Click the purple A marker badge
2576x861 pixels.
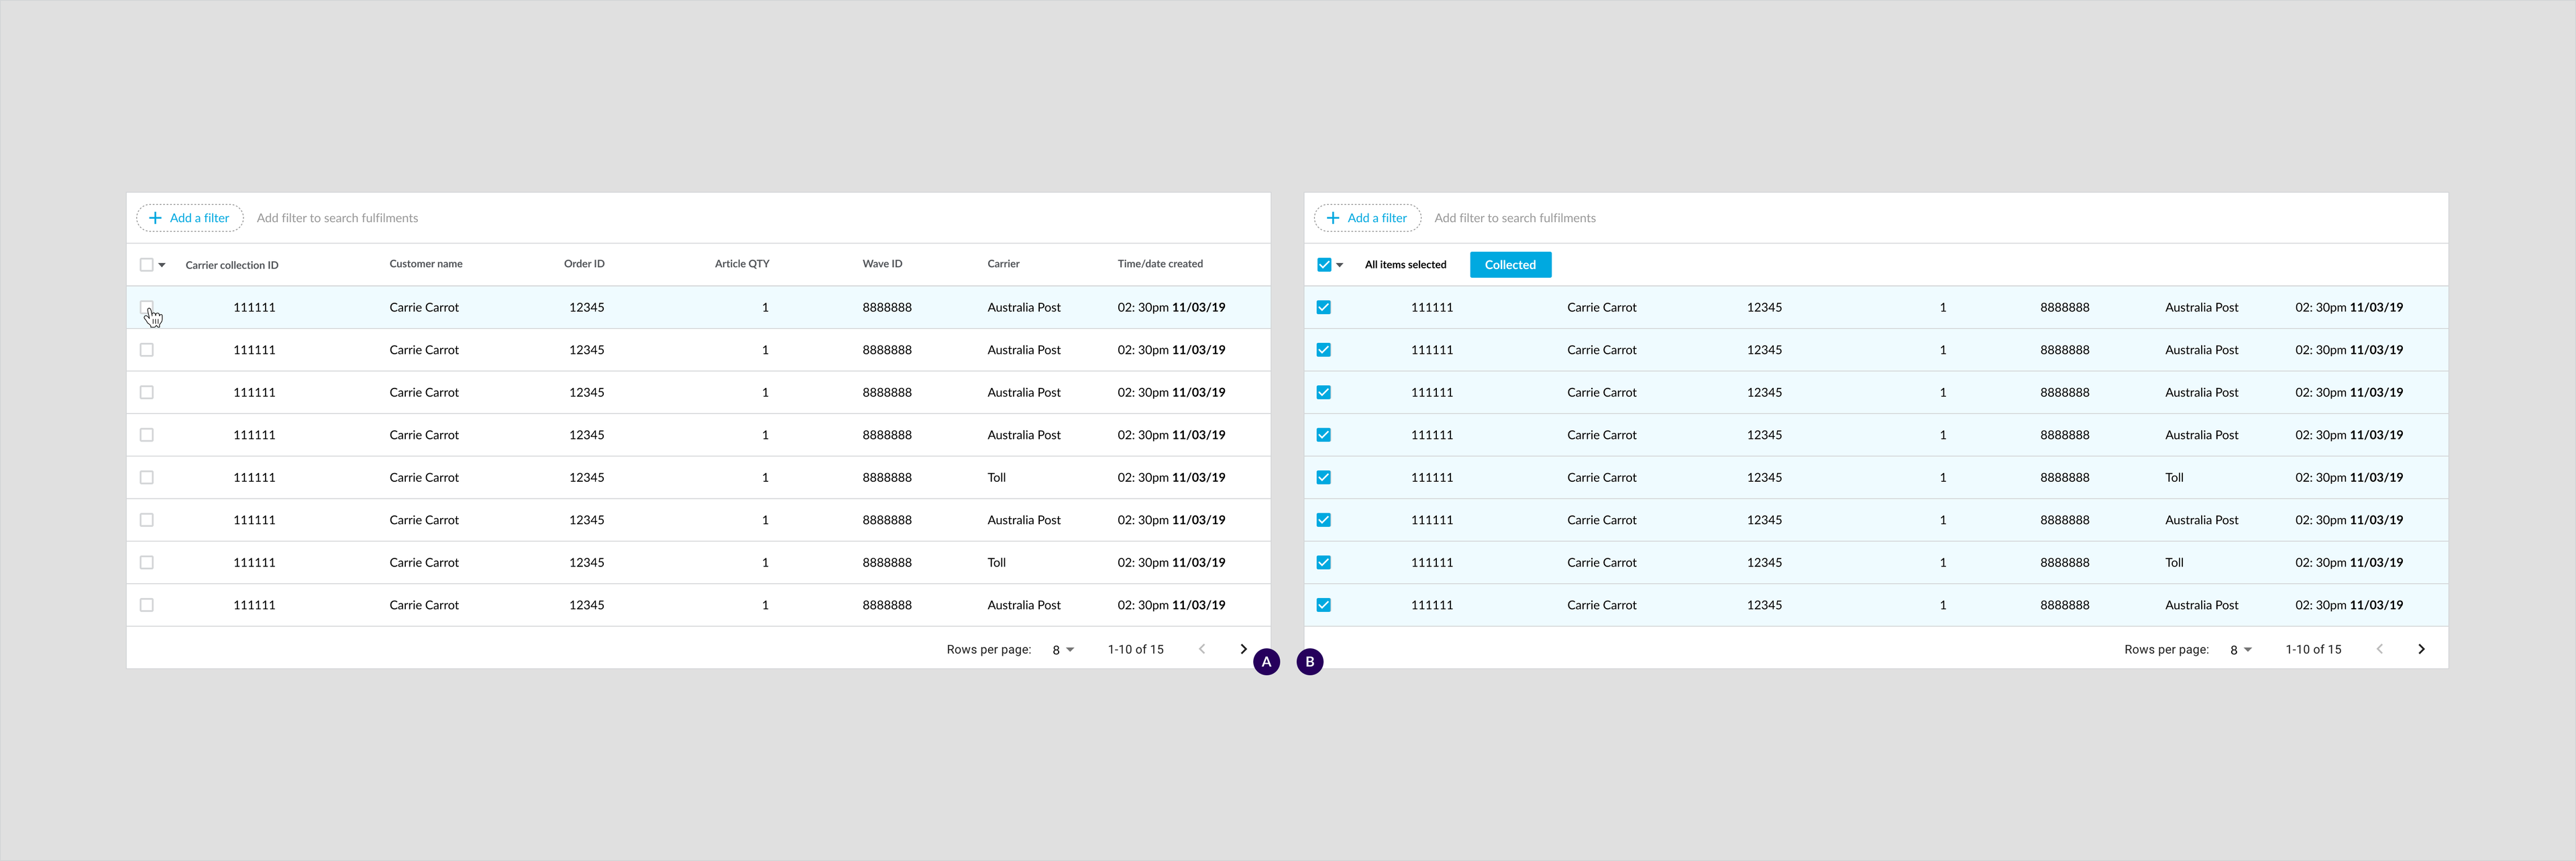click(x=1266, y=662)
